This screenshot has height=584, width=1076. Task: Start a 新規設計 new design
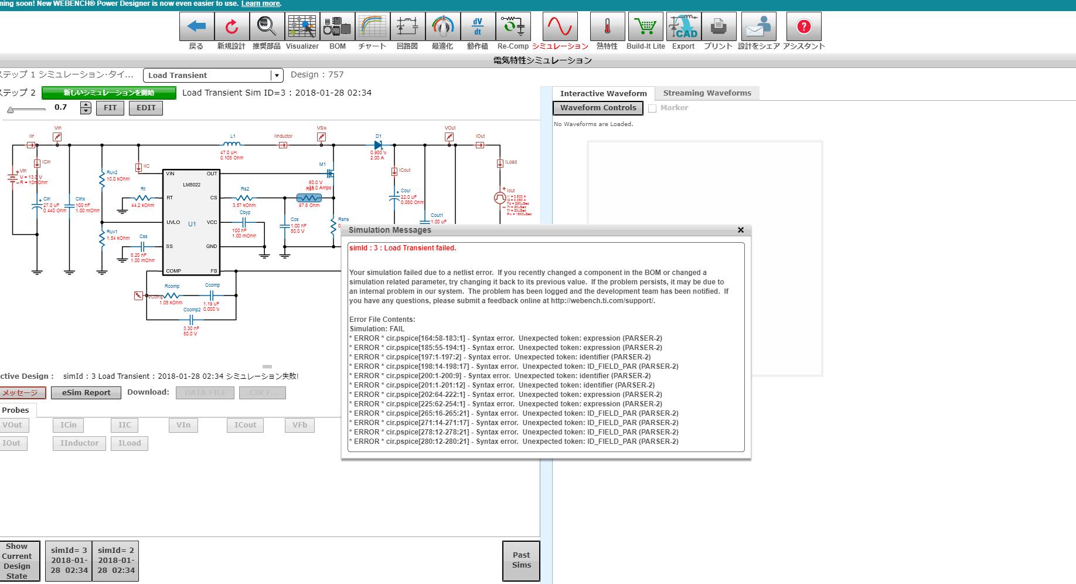(231, 26)
